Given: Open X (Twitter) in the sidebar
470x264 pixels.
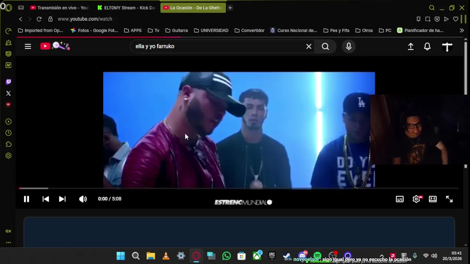Looking at the screenshot, I should click(8, 93).
